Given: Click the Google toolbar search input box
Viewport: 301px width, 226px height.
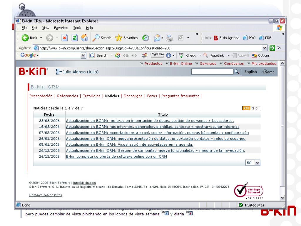Looking at the screenshot, I should [61, 56].
